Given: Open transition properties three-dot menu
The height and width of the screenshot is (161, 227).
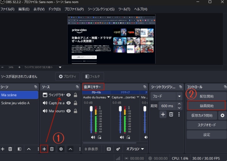Looking at the screenshot, I should 179,114.
